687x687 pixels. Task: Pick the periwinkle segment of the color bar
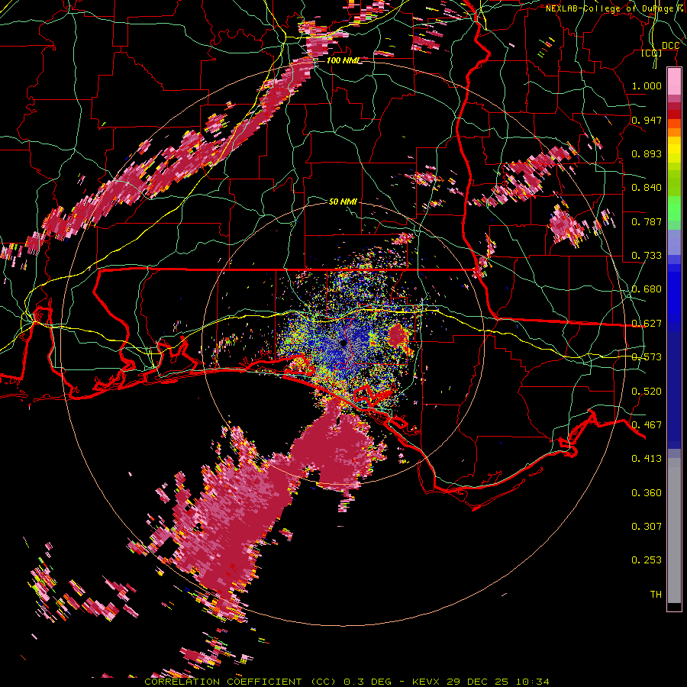click(674, 242)
